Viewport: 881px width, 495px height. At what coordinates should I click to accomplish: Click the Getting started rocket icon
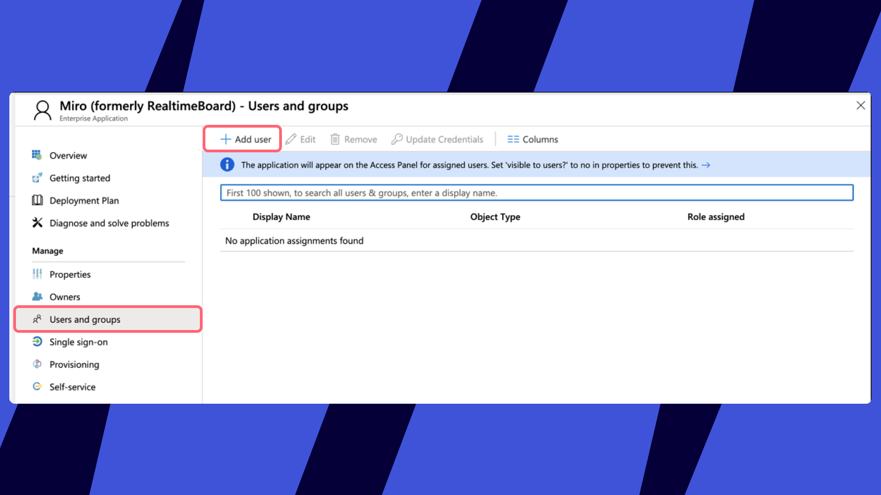point(37,178)
